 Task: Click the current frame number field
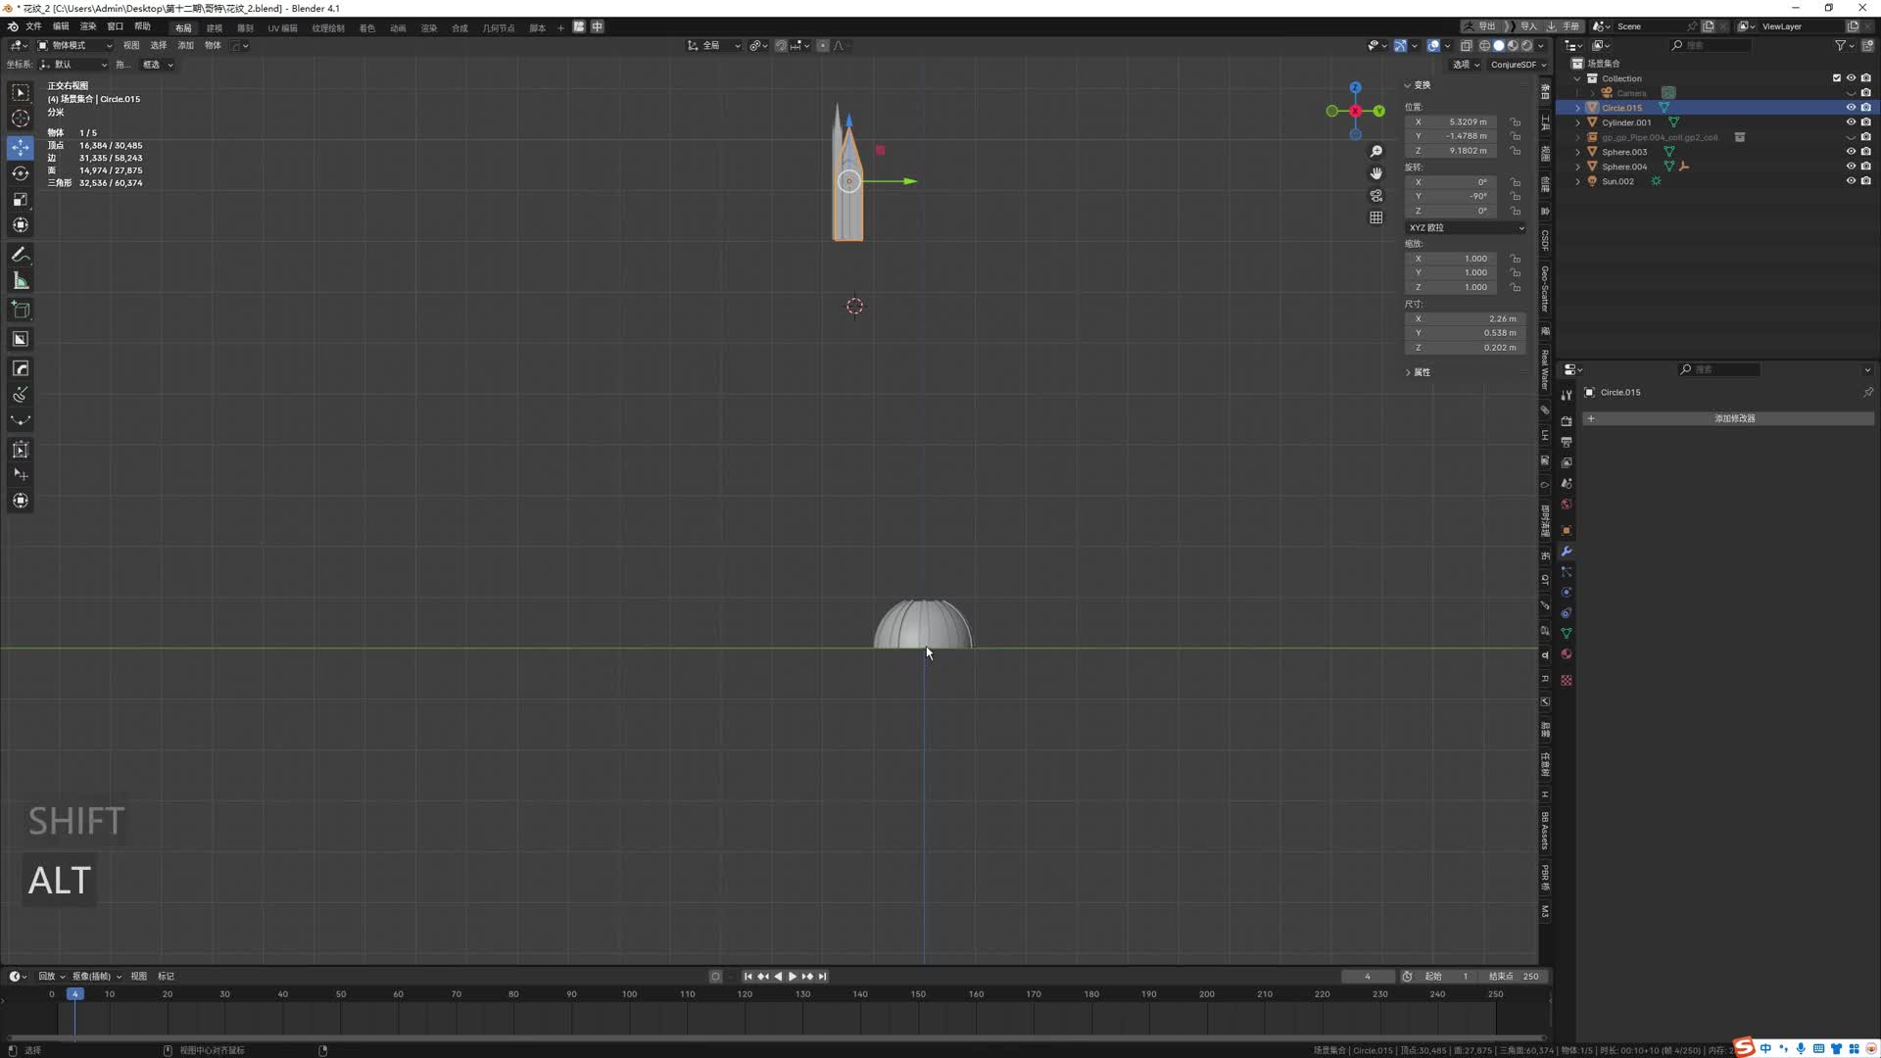[x=1367, y=976]
